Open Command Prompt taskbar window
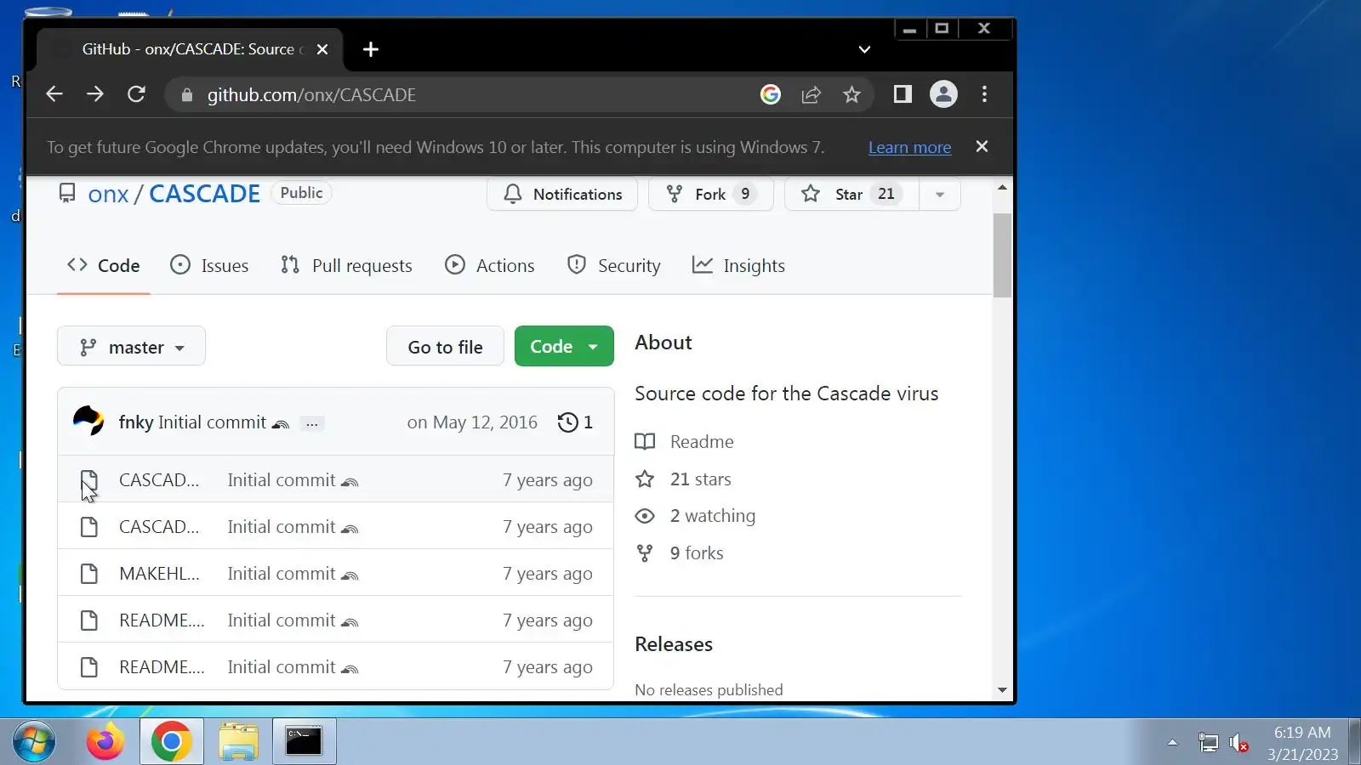This screenshot has width=1361, height=765. (x=304, y=742)
